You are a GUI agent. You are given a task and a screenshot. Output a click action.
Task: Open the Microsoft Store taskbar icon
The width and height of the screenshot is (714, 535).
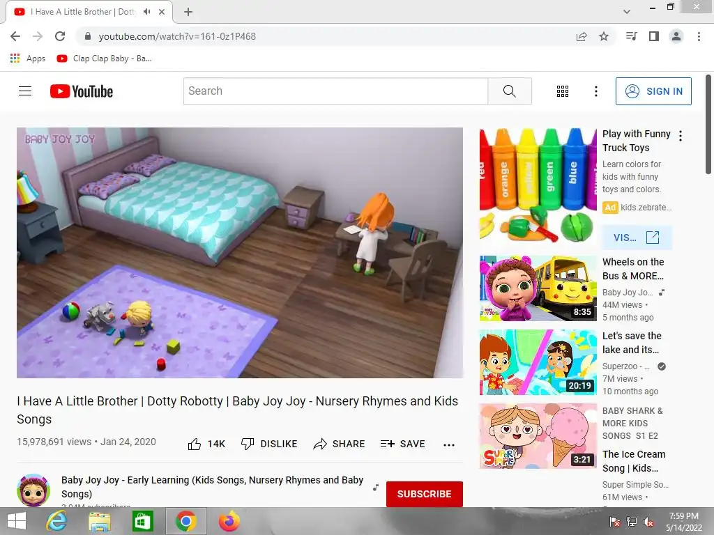coord(142,521)
